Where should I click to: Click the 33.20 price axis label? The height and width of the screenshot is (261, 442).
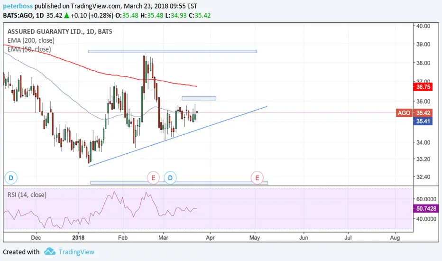[424, 159]
